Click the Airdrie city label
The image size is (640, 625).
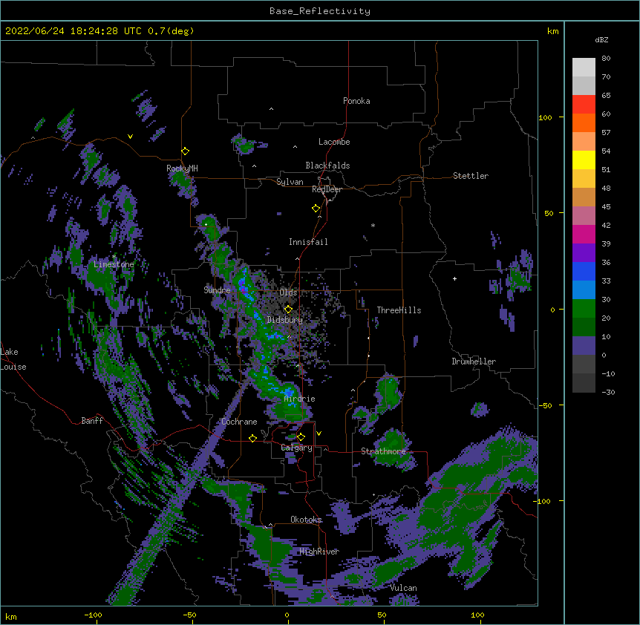(x=300, y=399)
